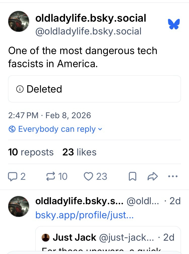189x254 pixels.
Task: Click the Bluesky butterfly logo icon
Action: [174, 24]
